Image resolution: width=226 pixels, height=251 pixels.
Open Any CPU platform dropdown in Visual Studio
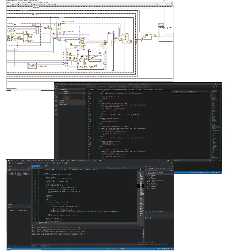[x=42, y=163]
